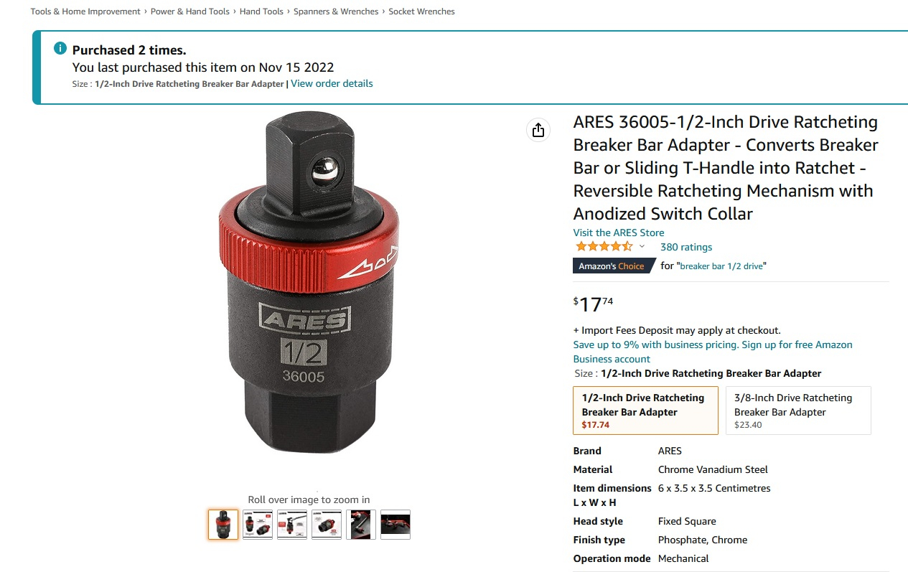Select the third thumbnail showing breaker bar
The width and height of the screenshot is (908, 572).
pos(292,525)
